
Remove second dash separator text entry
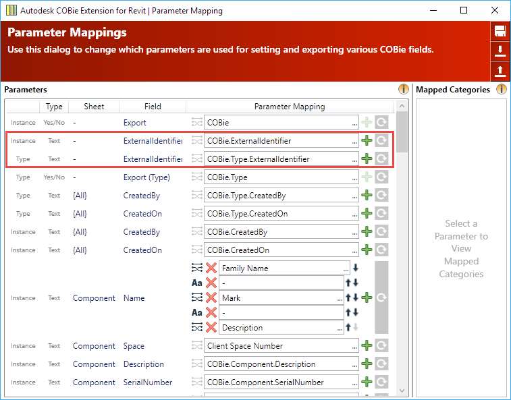click(x=211, y=313)
